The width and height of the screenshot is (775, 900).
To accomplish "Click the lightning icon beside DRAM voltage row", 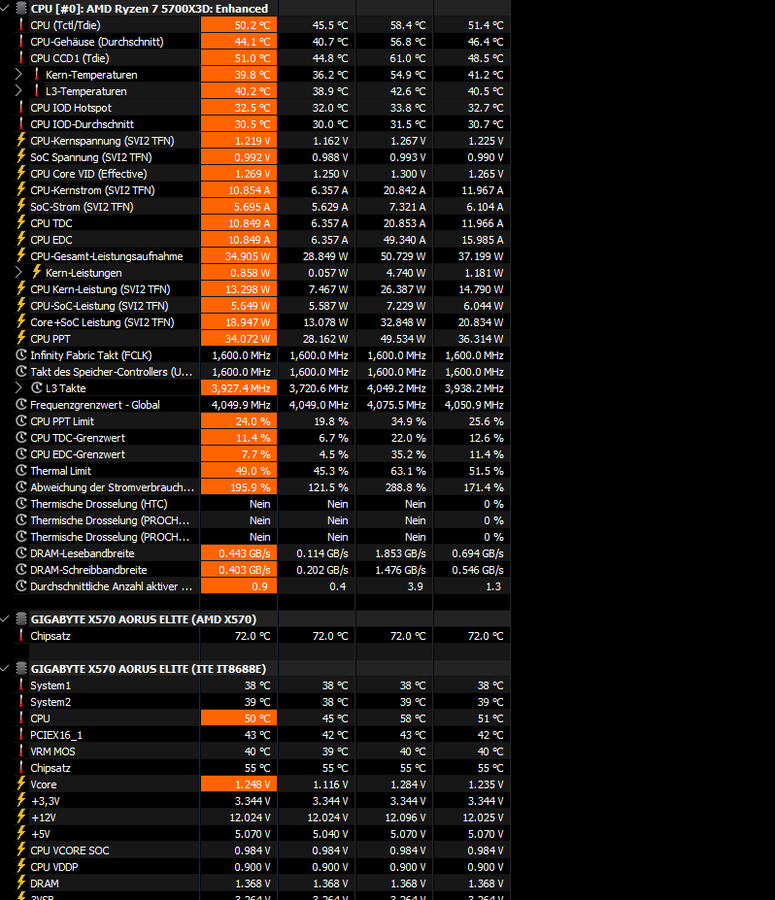I will [x=21, y=883].
